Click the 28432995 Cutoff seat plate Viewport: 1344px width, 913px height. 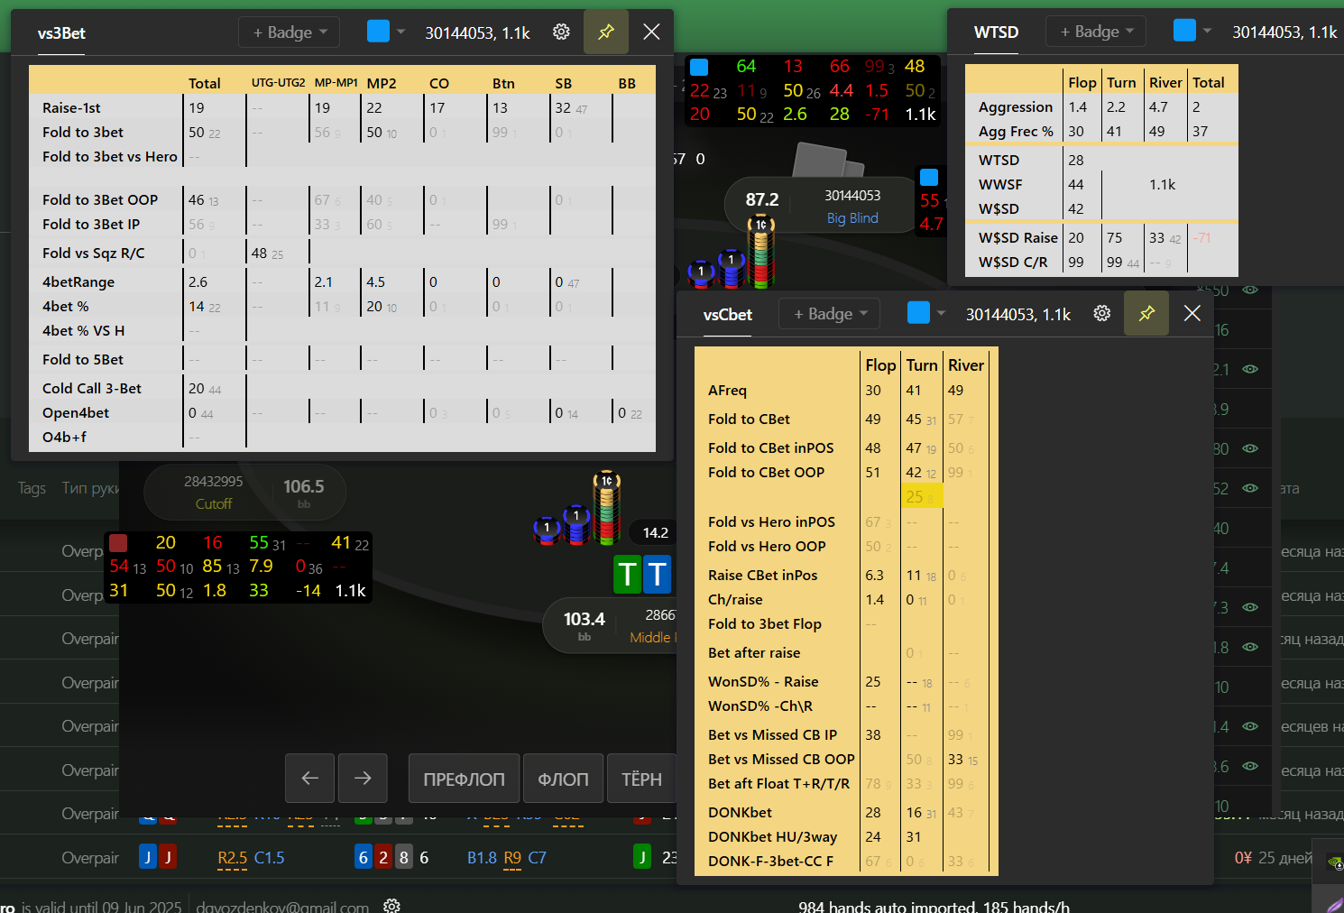click(244, 492)
